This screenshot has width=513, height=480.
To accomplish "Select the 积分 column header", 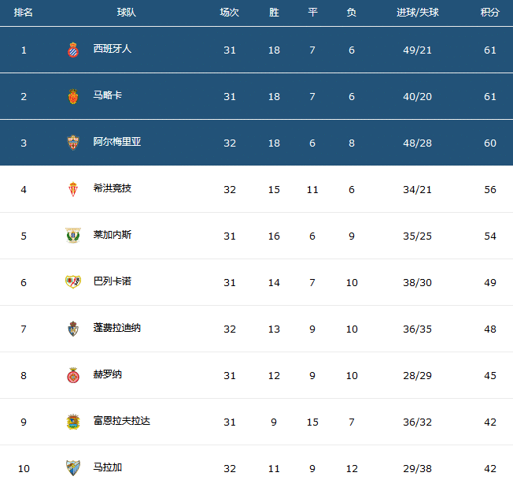I will point(490,13).
